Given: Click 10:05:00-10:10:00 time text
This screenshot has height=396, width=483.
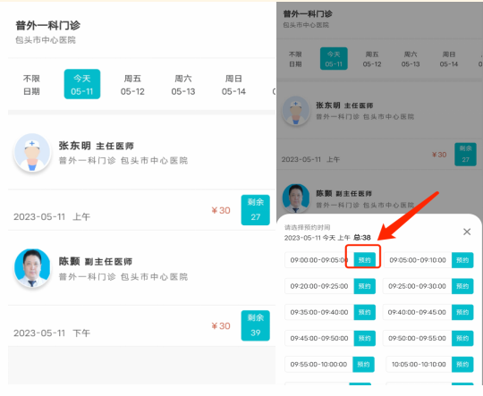Looking at the screenshot, I should 419,365.
